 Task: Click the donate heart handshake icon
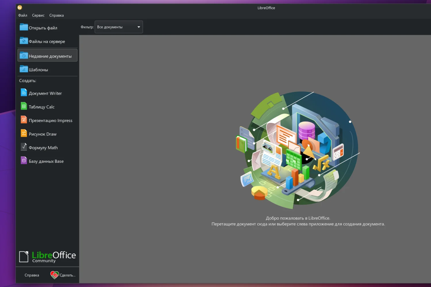point(54,275)
